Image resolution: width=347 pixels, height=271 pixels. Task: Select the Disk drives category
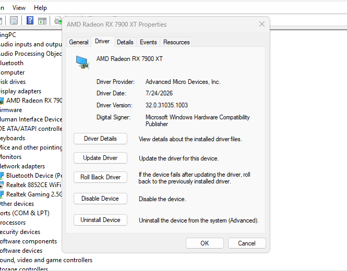coord(13,82)
